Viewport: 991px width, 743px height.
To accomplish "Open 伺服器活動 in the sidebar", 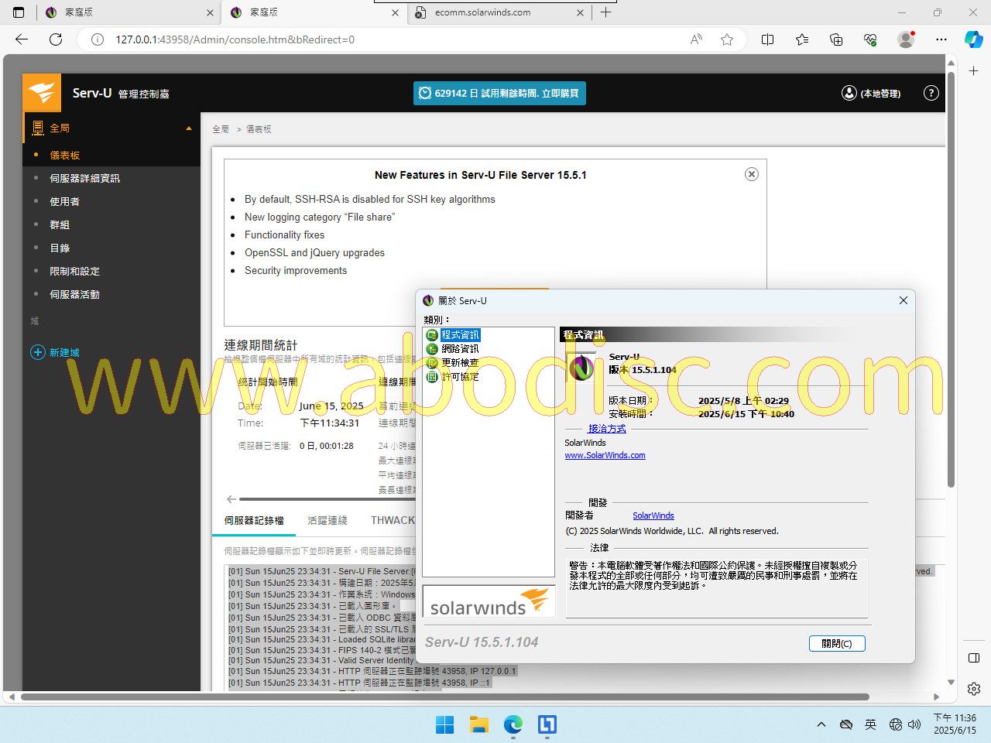I will [x=75, y=294].
